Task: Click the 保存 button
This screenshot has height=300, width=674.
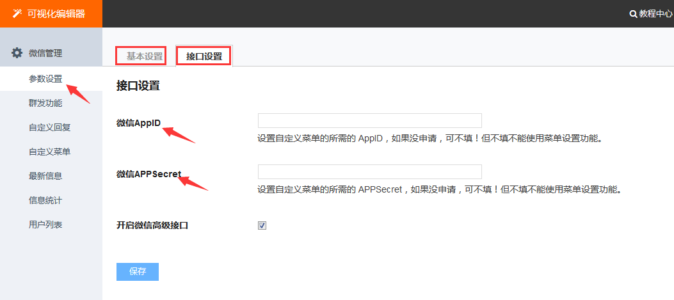Action: pyautogui.click(x=138, y=272)
